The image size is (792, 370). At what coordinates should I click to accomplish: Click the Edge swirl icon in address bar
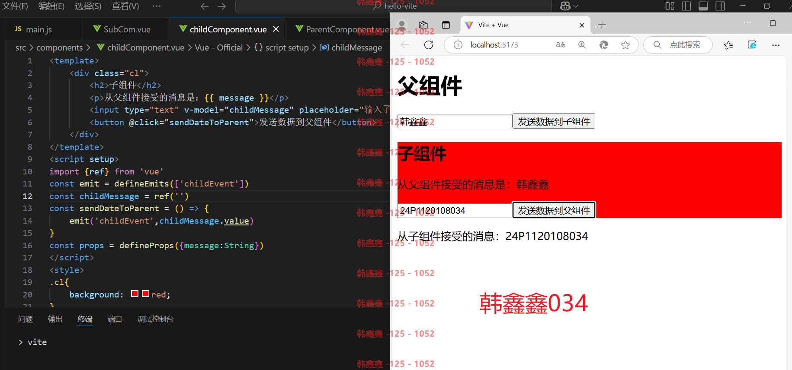pyautogui.click(x=604, y=45)
